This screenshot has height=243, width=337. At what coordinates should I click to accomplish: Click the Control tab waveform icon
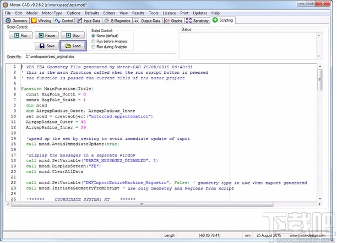pyautogui.click(x=57, y=20)
